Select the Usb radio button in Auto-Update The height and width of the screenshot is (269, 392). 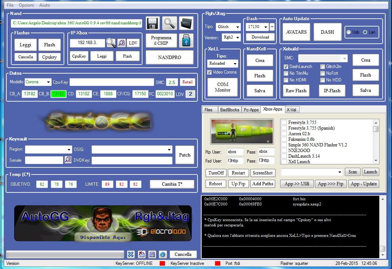pyautogui.click(x=349, y=32)
